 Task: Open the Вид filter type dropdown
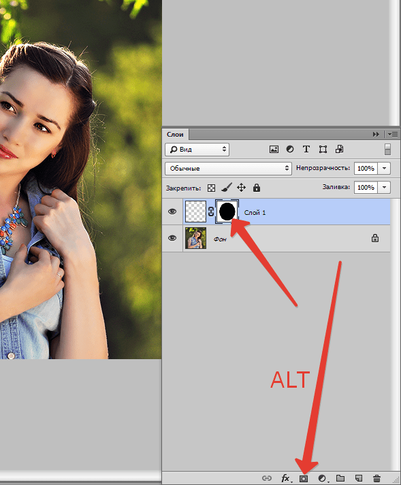click(x=197, y=150)
